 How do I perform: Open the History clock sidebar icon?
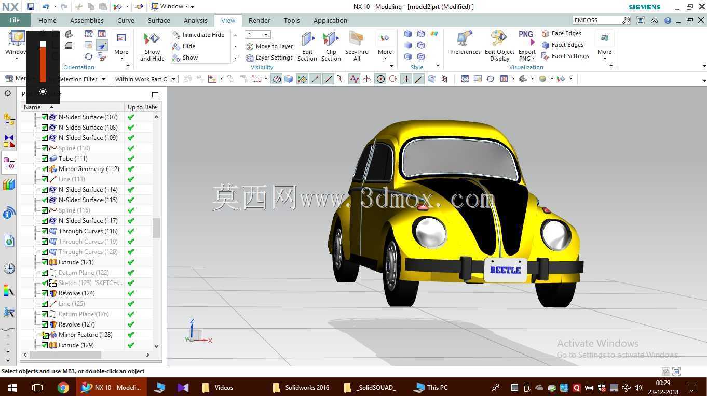click(9, 268)
